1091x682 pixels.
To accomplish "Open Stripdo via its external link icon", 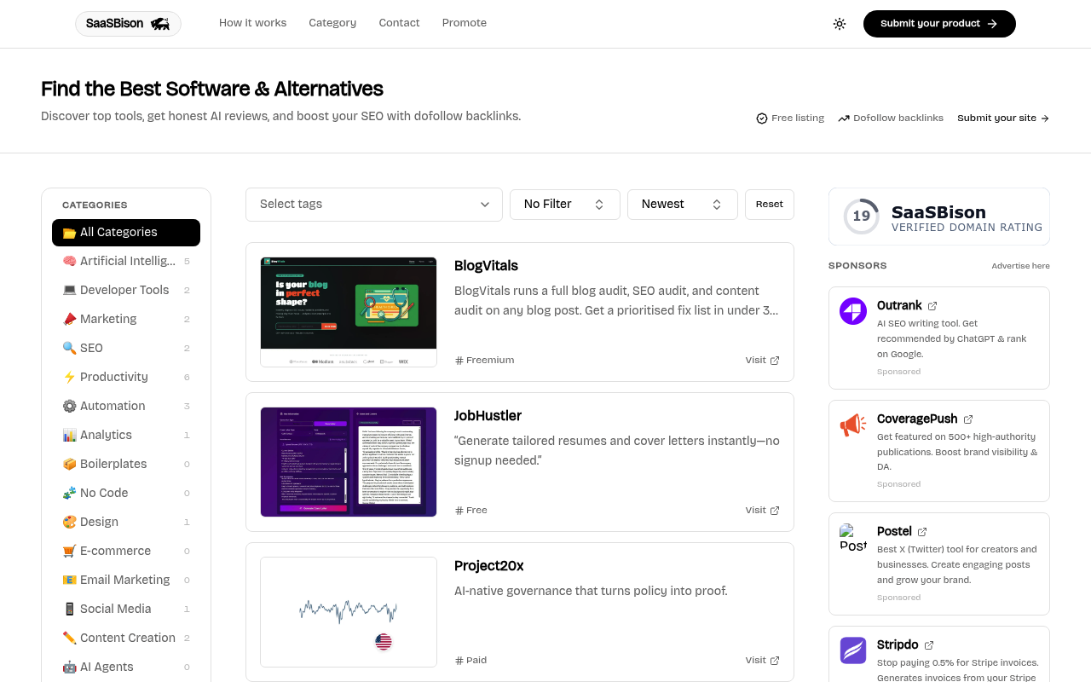I will point(929,645).
